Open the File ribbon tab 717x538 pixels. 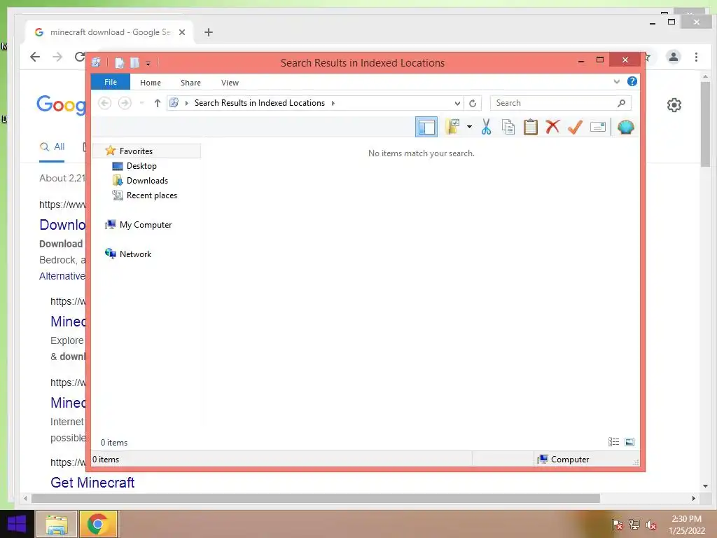coord(110,82)
